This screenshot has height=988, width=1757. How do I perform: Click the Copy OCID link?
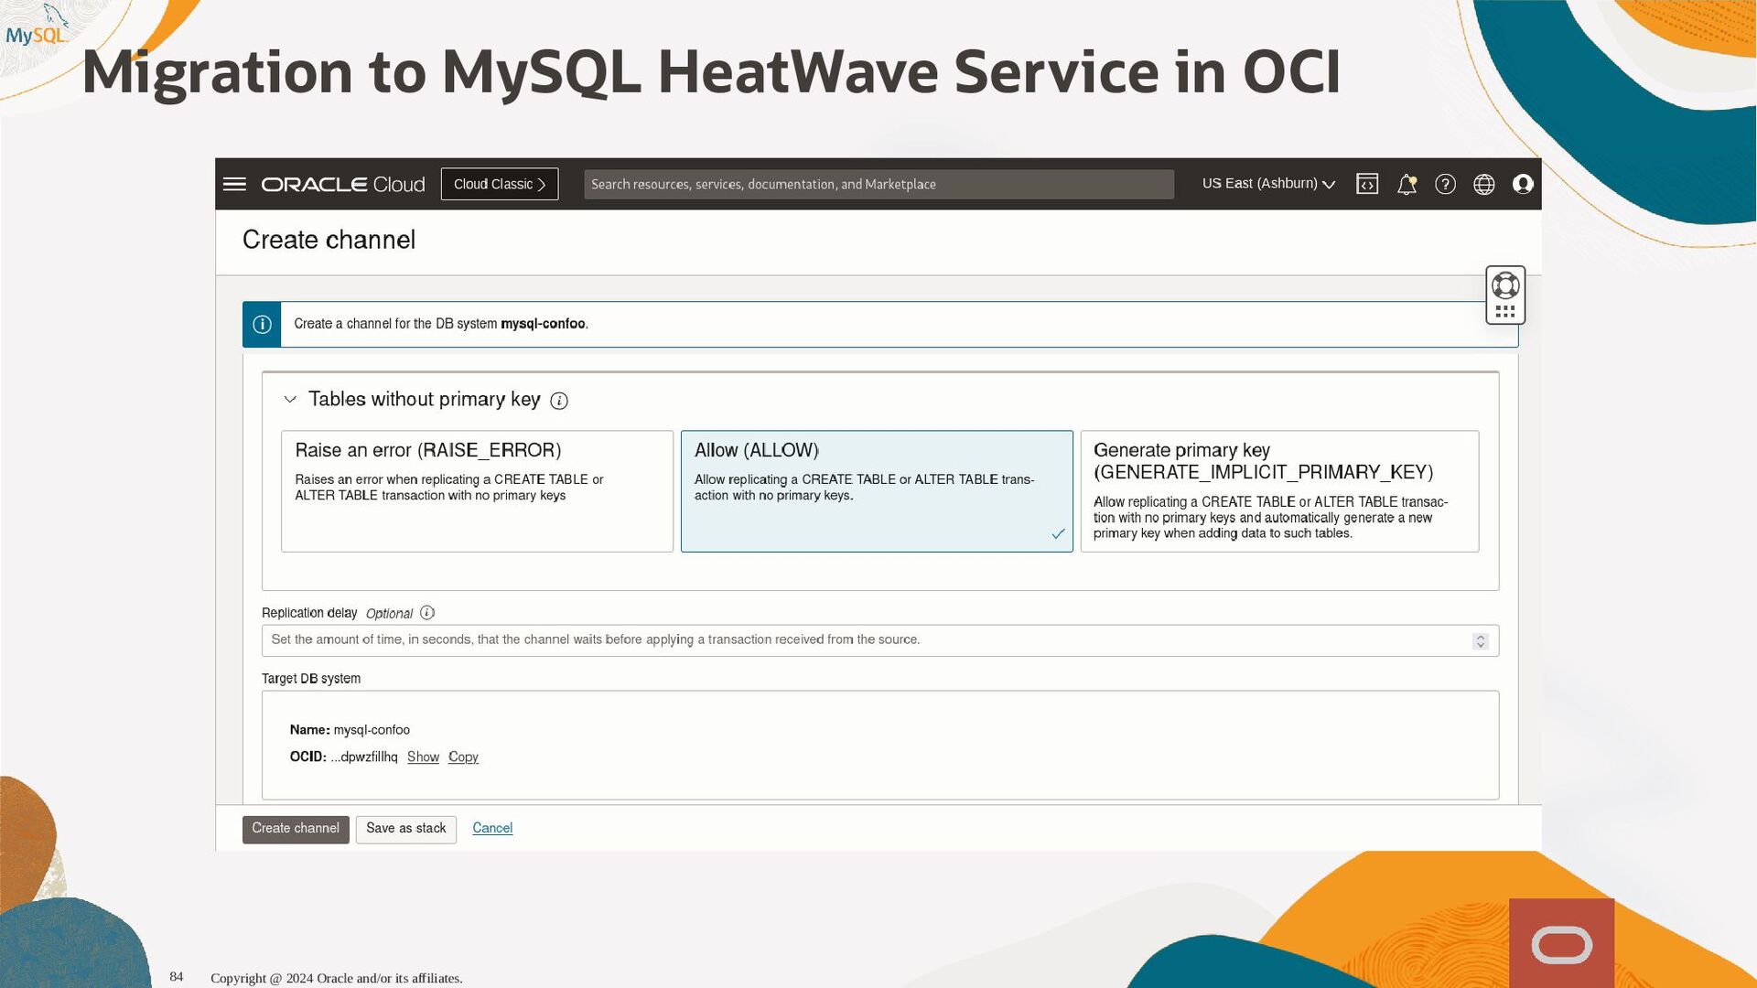tap(463, 757)
